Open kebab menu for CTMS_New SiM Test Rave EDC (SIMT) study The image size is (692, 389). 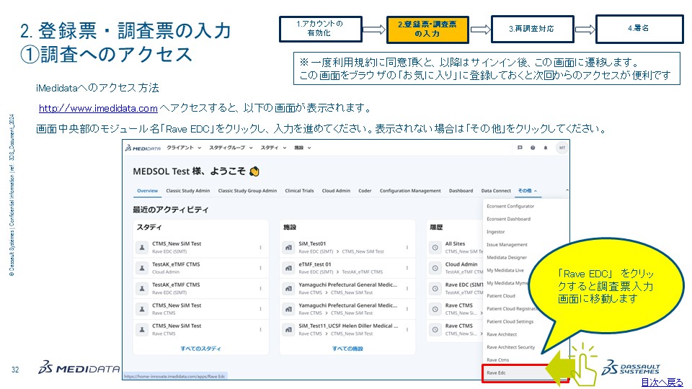(260, 247)
